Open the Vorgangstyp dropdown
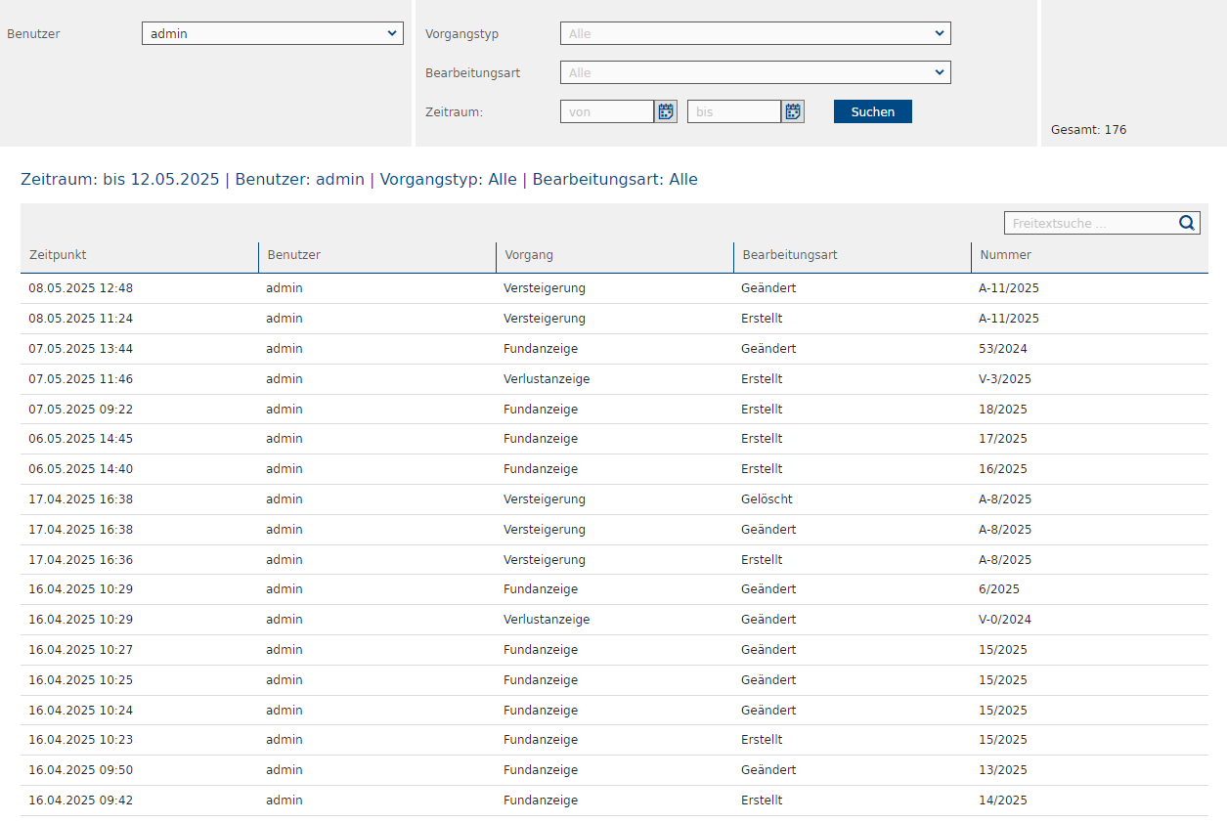The height and width of the screenshot is (822, 1227). click(756, 33)
